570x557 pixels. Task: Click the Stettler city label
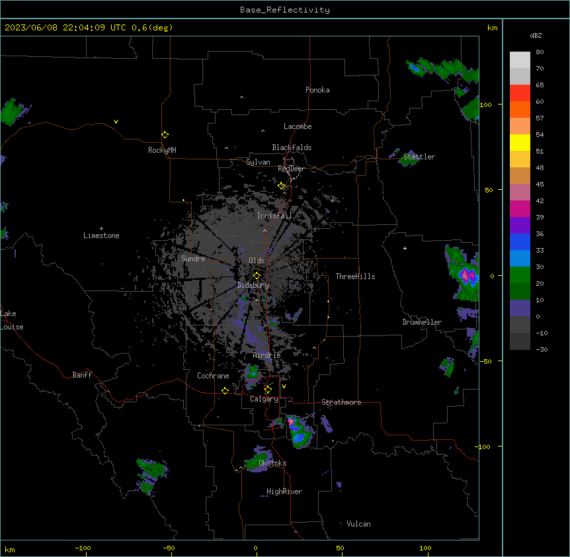coord(419,157)
